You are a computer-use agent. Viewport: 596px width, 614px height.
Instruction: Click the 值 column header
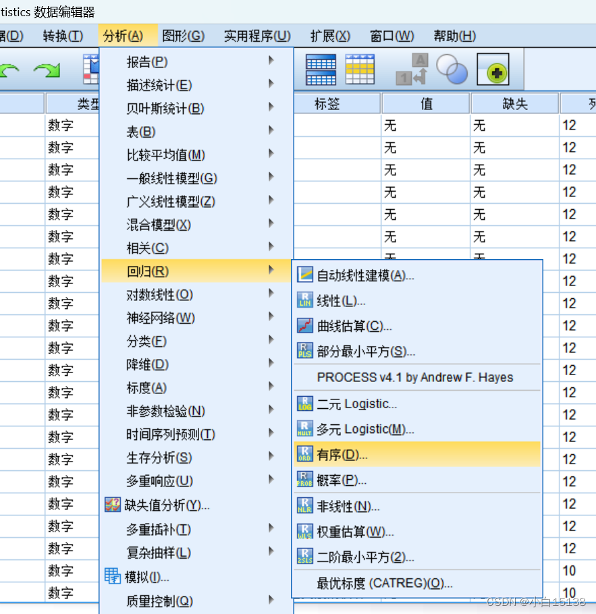(426, 104)
